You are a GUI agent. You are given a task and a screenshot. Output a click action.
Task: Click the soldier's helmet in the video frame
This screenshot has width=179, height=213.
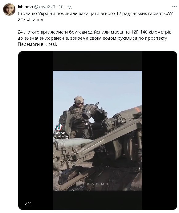click(x=79, y=99)
